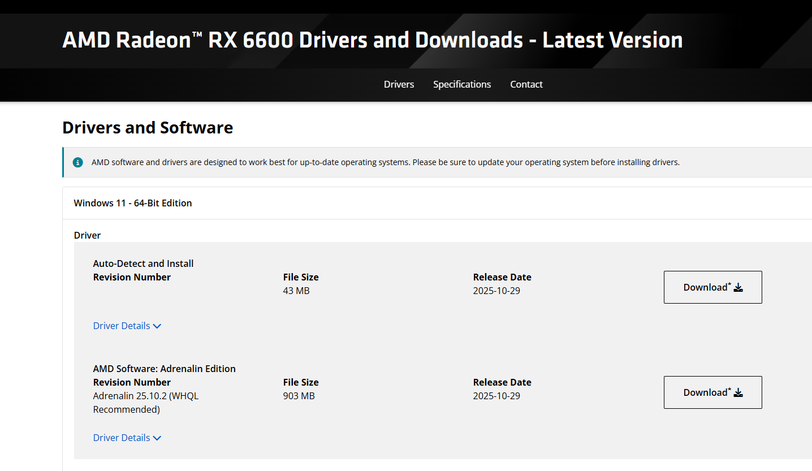Click the blue info icon in notice banner
Screen dimensions: 812x471
click(x=78, y=162)
